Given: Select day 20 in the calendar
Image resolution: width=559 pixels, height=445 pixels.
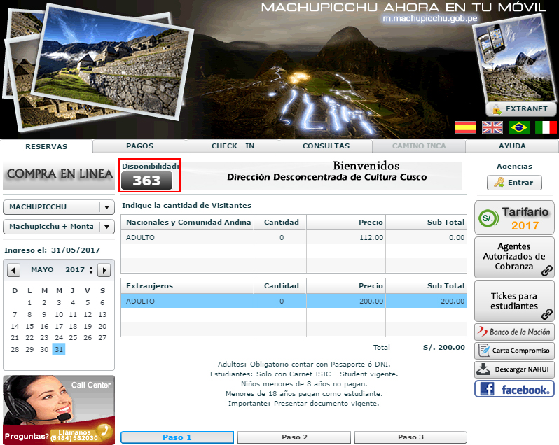Looking at the screenshot, I should coord(102,326).
